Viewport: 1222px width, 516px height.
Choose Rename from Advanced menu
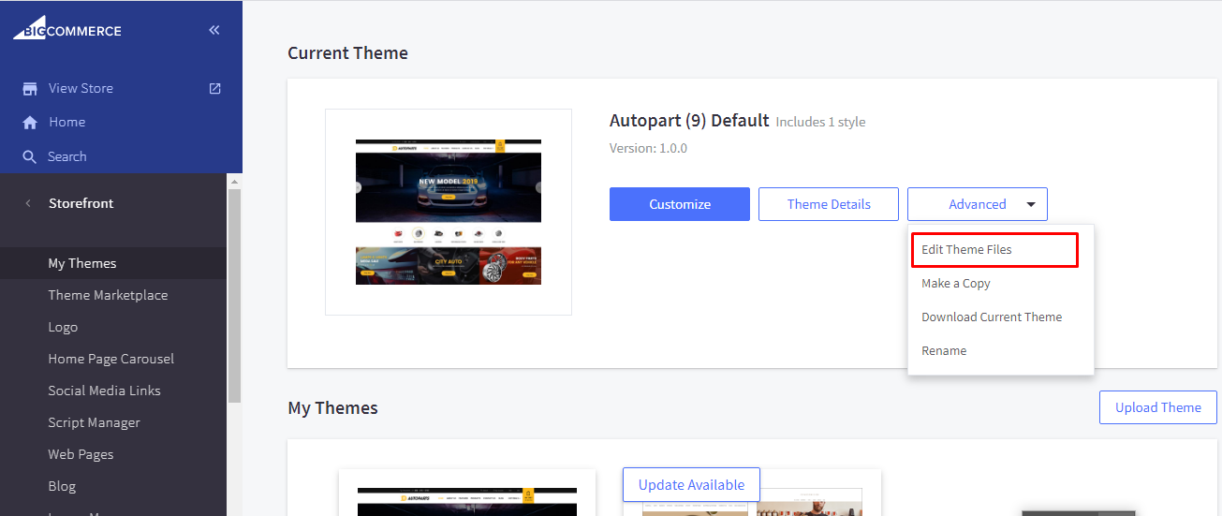click(943, 351)
